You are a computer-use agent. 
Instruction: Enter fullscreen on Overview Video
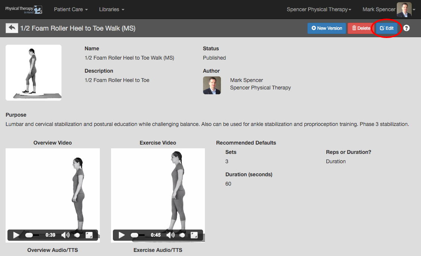click(89, 235)
